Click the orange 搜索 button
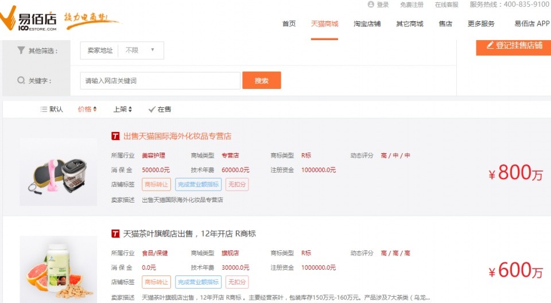Screen dimensions: 551x303 pyautogui.click(x=262, y=80)
